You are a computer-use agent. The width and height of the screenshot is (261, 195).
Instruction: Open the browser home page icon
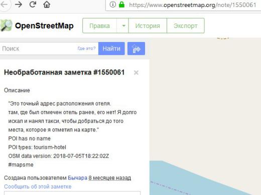47,4
